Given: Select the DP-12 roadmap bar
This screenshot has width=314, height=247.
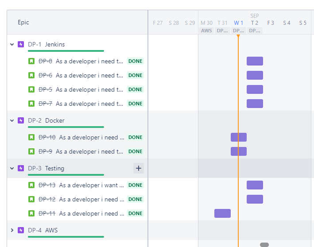Looking at the screenshot, I should pyautogui.click(x=255, y=199).
